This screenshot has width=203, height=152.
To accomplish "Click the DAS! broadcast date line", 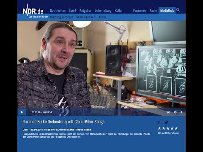I will click(x=57, y=130).
